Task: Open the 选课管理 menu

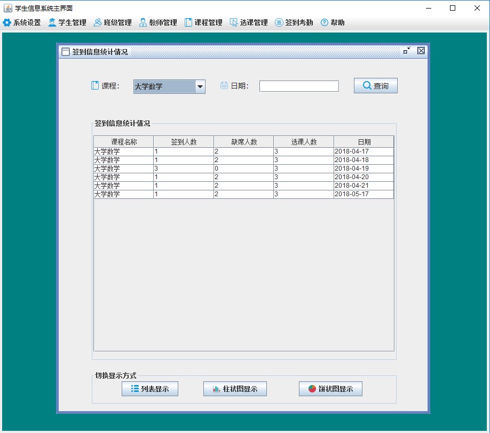Action: [x=249, y=22]
